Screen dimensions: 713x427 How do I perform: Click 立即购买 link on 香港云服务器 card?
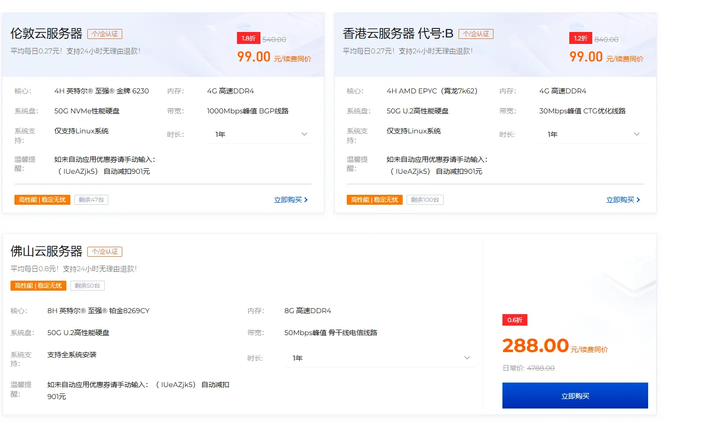click(623, 200)
